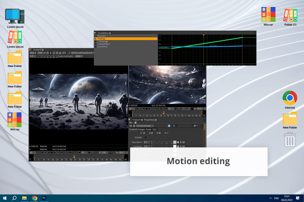Open the 69% zoom dropdown
Screen dimensions: 304x202
click(41, 53)
